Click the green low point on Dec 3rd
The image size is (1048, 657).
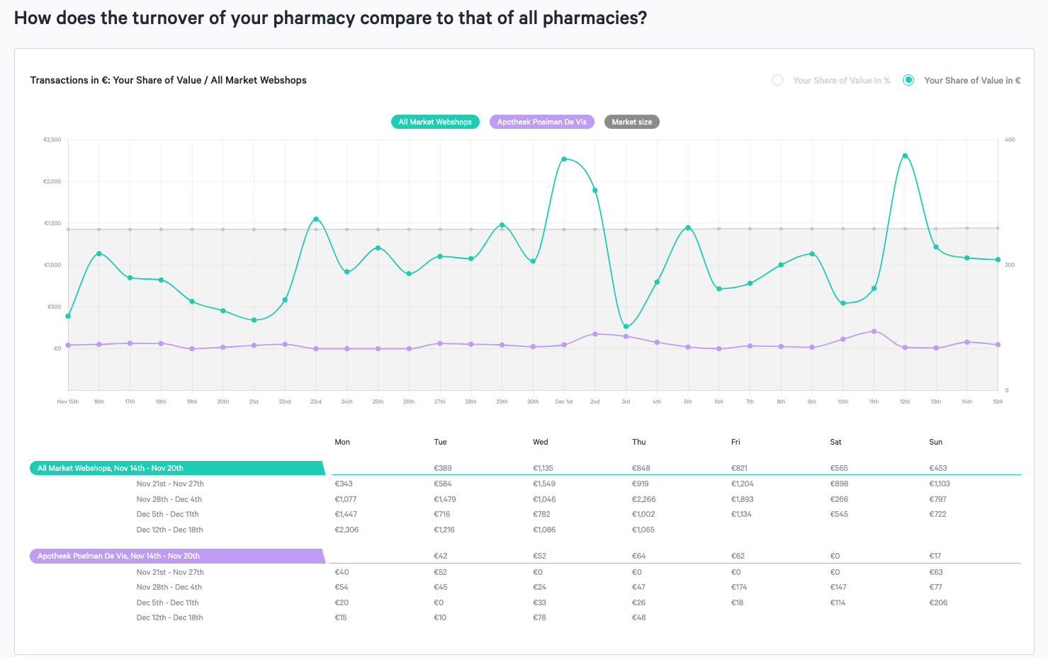(x=626, y=326)
